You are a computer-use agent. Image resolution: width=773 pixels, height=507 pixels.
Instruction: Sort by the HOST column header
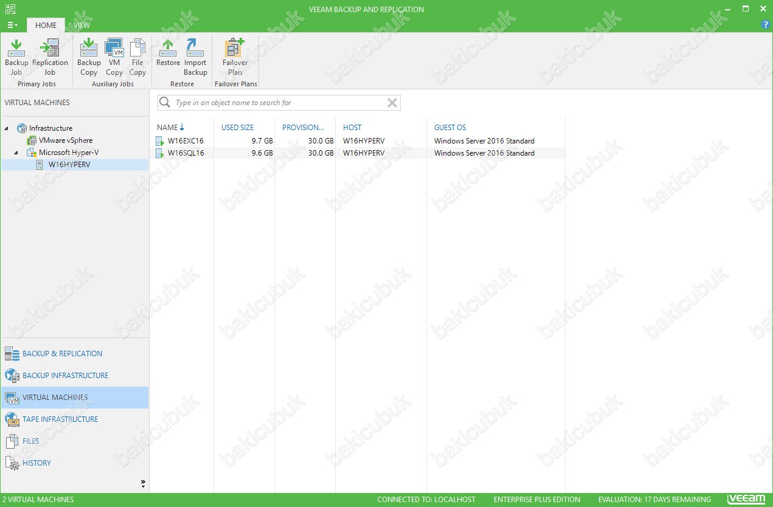[x=352, y=128]
